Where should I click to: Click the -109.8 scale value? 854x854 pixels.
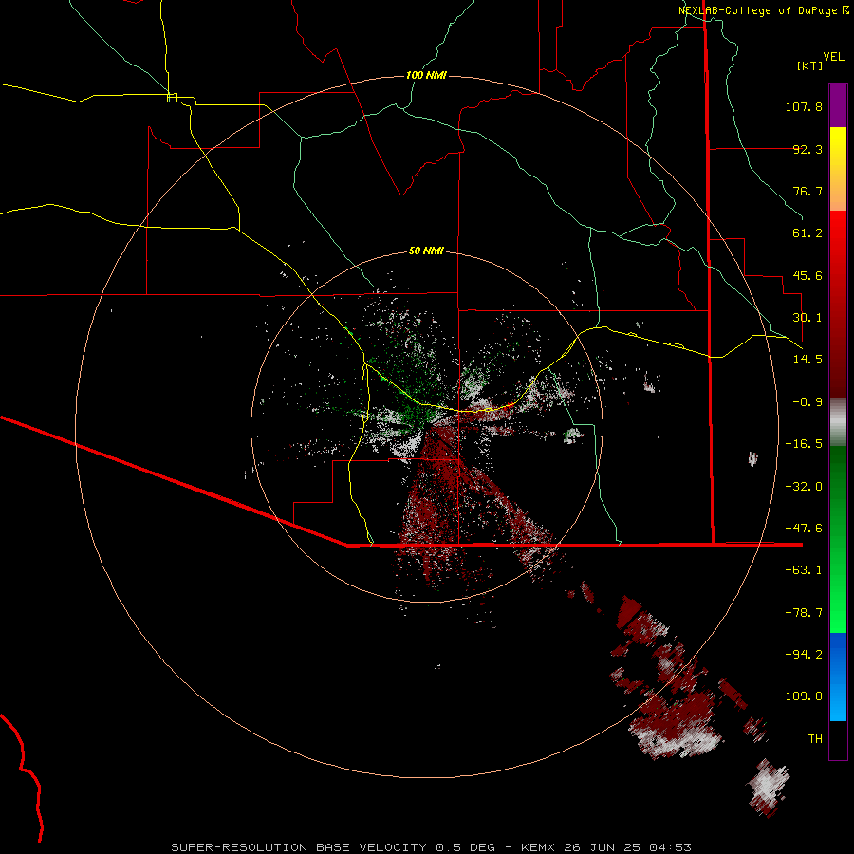801,696
